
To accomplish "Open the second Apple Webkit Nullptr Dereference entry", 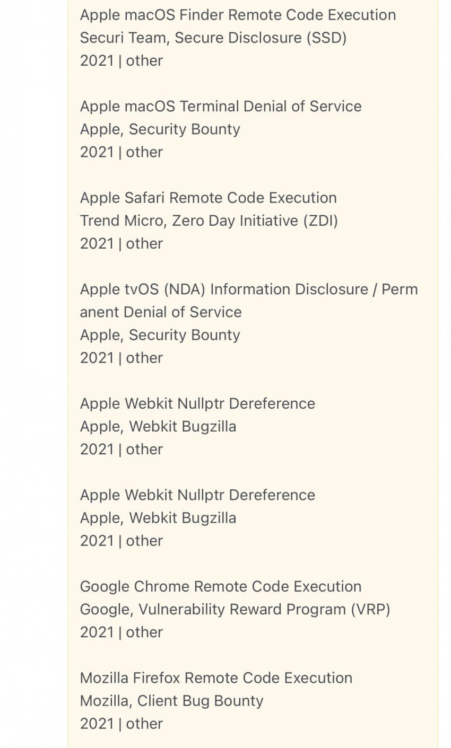I will [x=197, y=495].
